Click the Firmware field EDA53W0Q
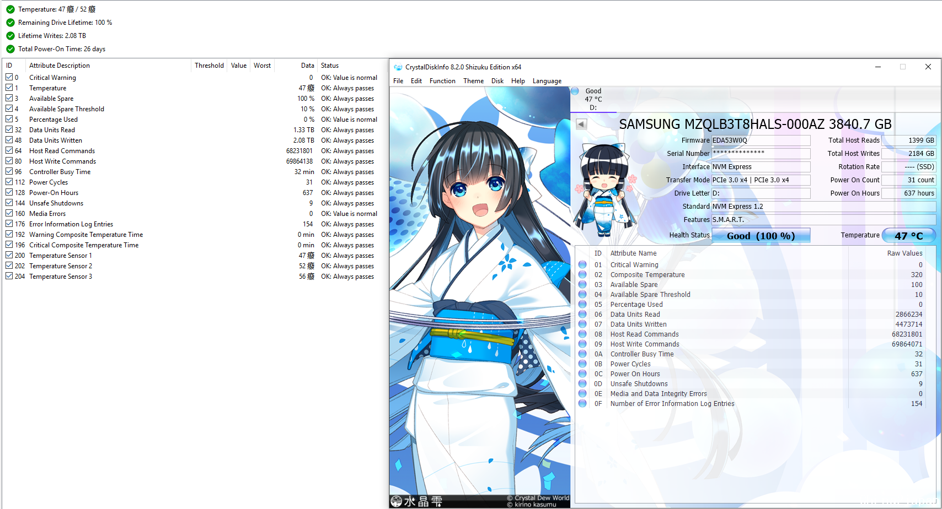 (761, 140)
